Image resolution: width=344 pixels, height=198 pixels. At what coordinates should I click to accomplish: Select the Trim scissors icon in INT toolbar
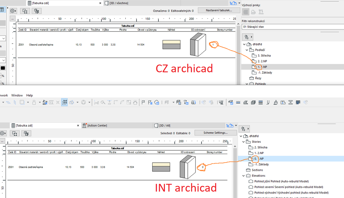96,102
